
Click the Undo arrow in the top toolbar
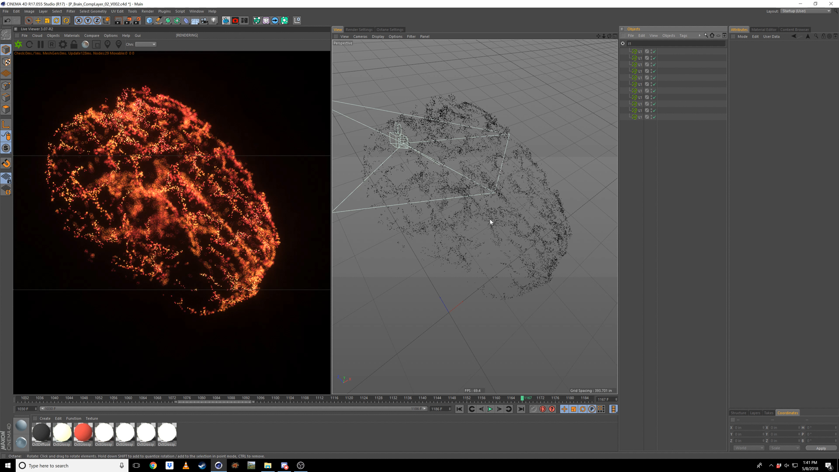click(x=7, y=21)
